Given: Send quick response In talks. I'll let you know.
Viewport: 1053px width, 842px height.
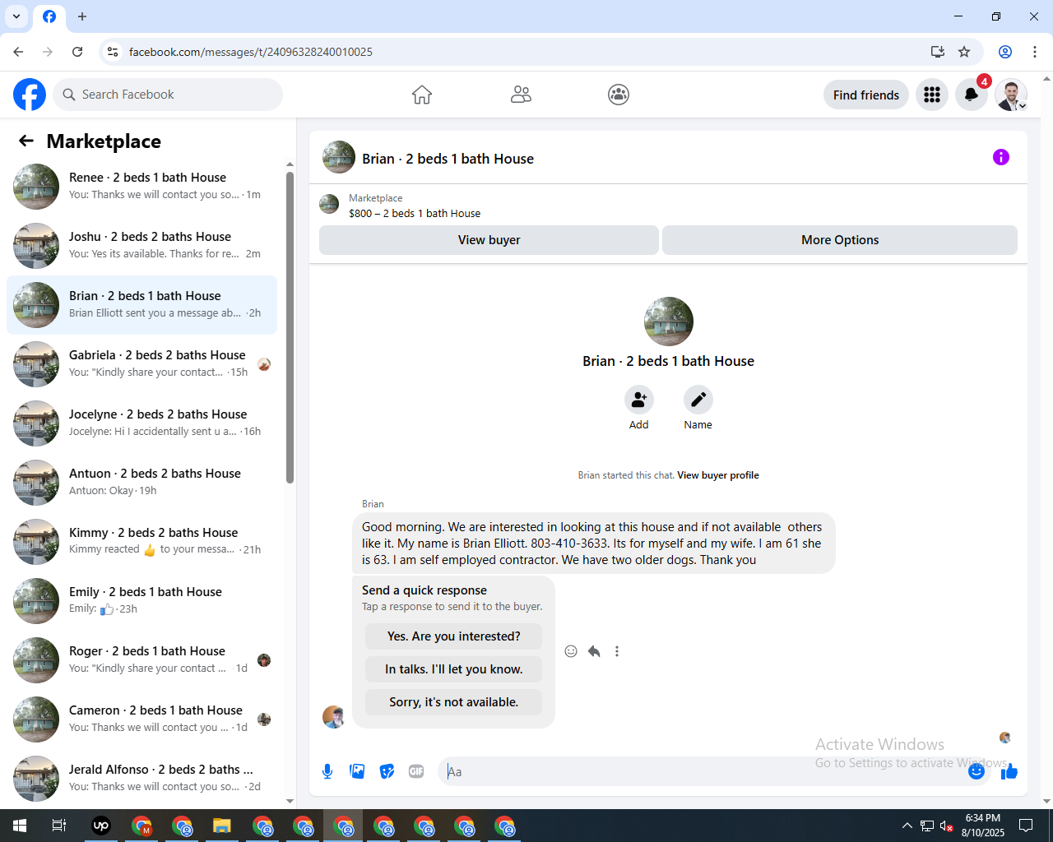Looking at the screenshot, I should pyautogui.click(x=453, y=669).
